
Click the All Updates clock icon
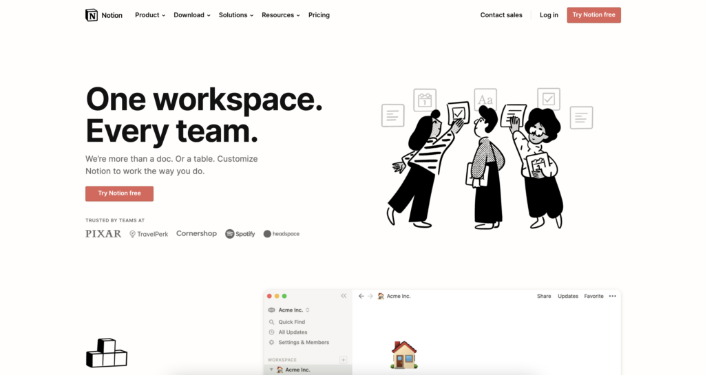[x=271, y=332]
